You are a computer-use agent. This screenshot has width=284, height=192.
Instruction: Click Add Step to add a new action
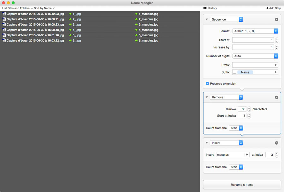tap(274, 8)
